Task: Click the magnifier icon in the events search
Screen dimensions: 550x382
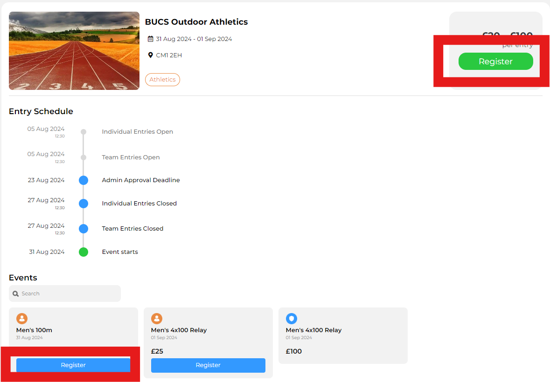Action: (16, 294)
